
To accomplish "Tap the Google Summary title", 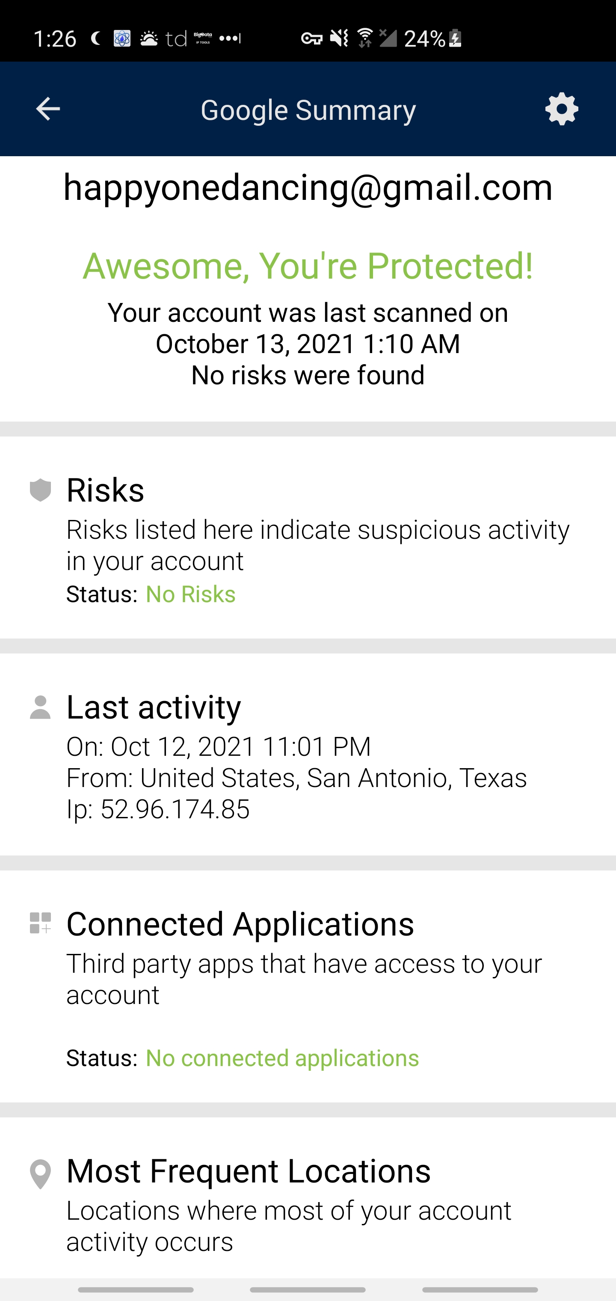I will [308, 110].
